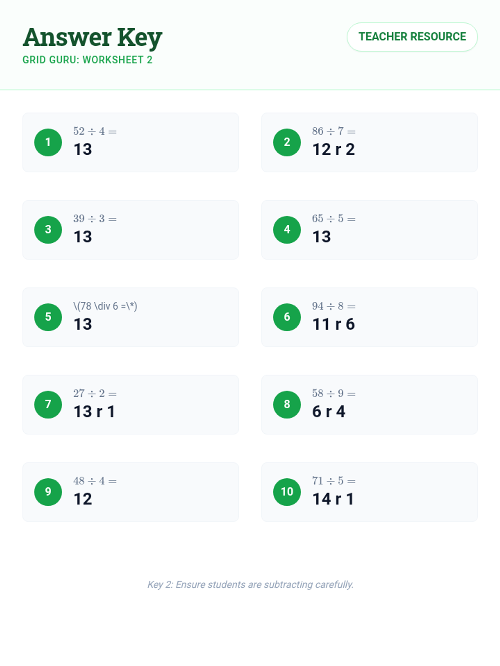Click the Answer Key heading

point(92,37)
